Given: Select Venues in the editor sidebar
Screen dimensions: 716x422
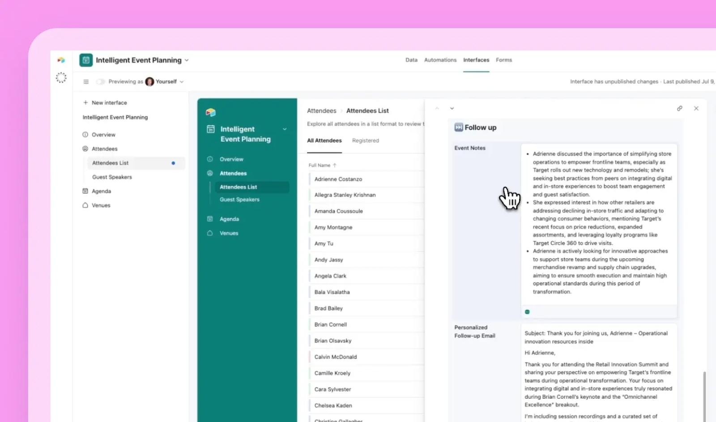Looking at the screenshot, I should (101, 205).
